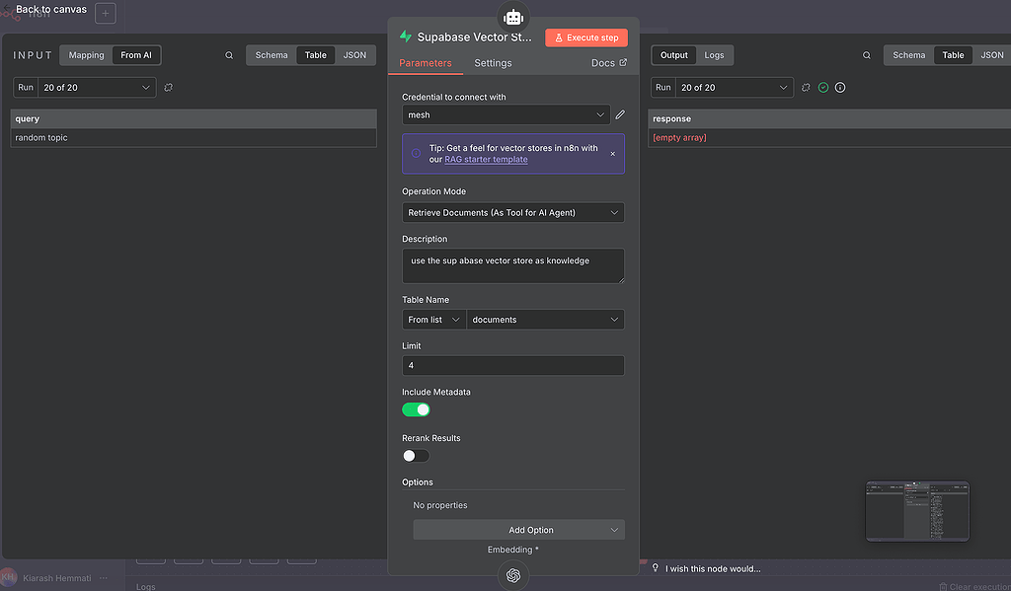
Task: Click the Limit input field
Action: point(512,365)
